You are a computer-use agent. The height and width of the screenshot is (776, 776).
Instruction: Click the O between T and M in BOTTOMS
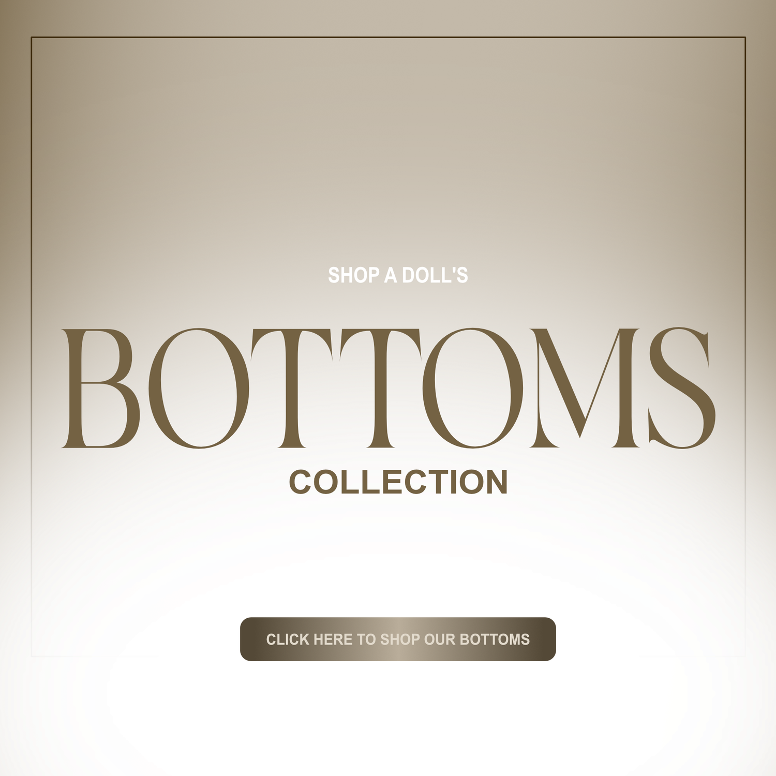pyautogui.click(x=473, y=388)
